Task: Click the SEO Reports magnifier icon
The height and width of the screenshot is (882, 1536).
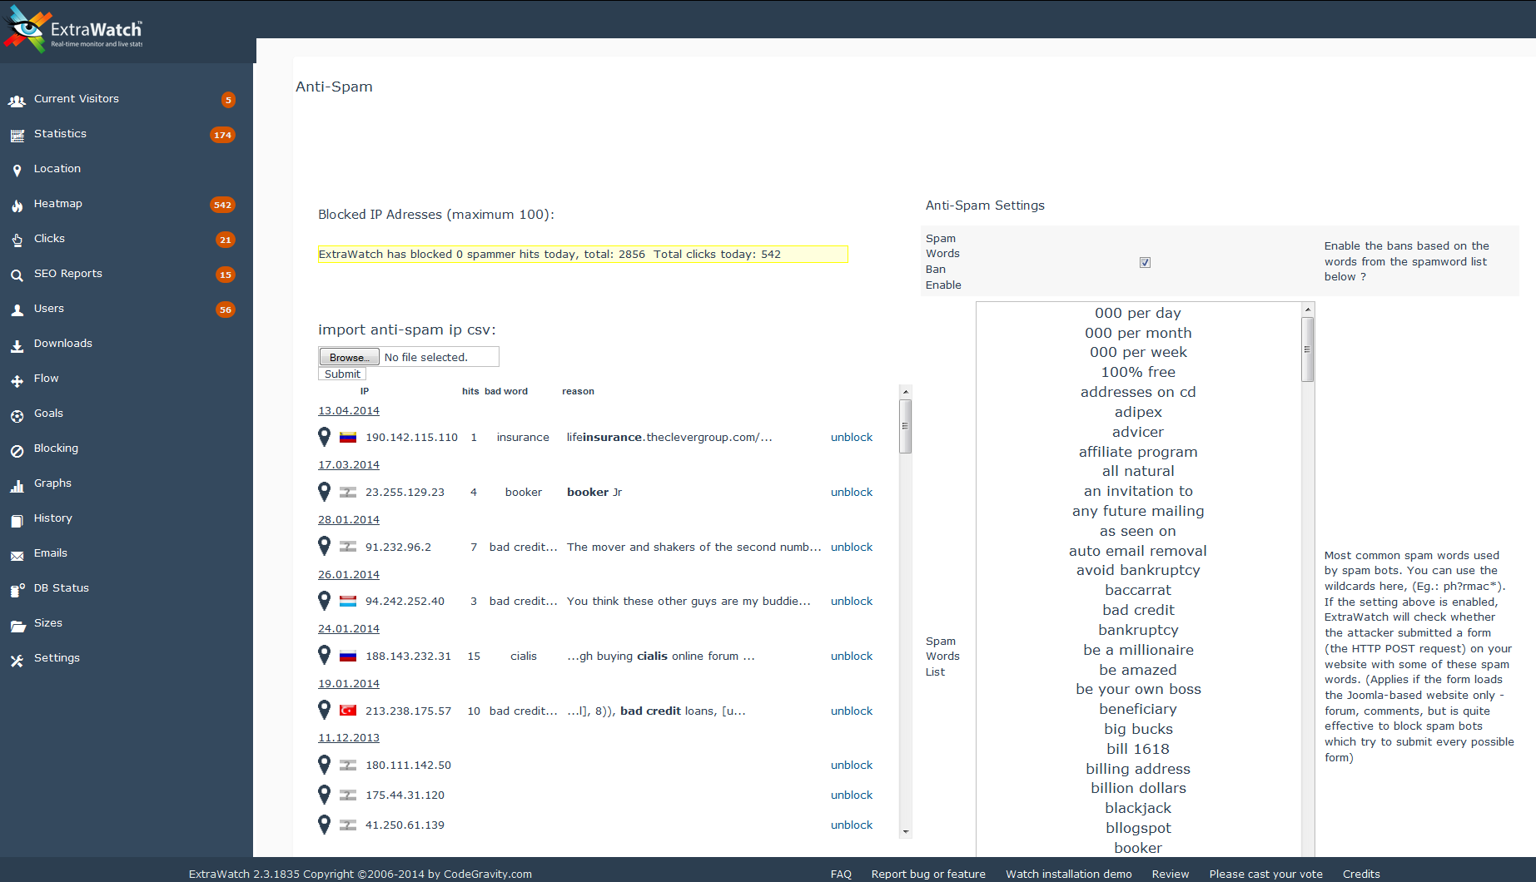Action: 17,275
